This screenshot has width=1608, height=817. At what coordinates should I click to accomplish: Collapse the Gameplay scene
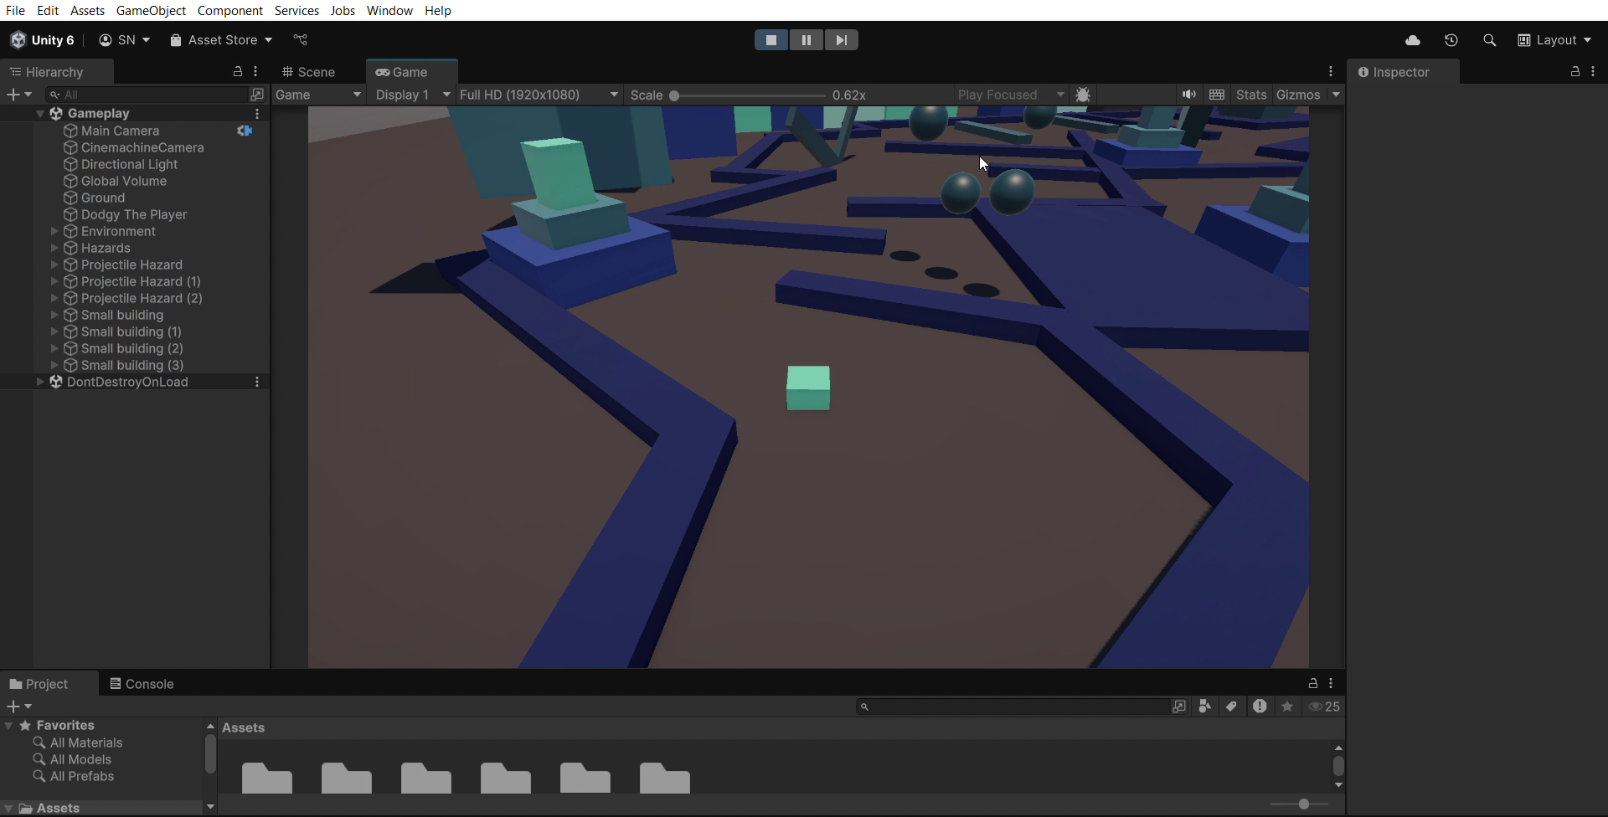pyautogui.click(x=39, y=113)
